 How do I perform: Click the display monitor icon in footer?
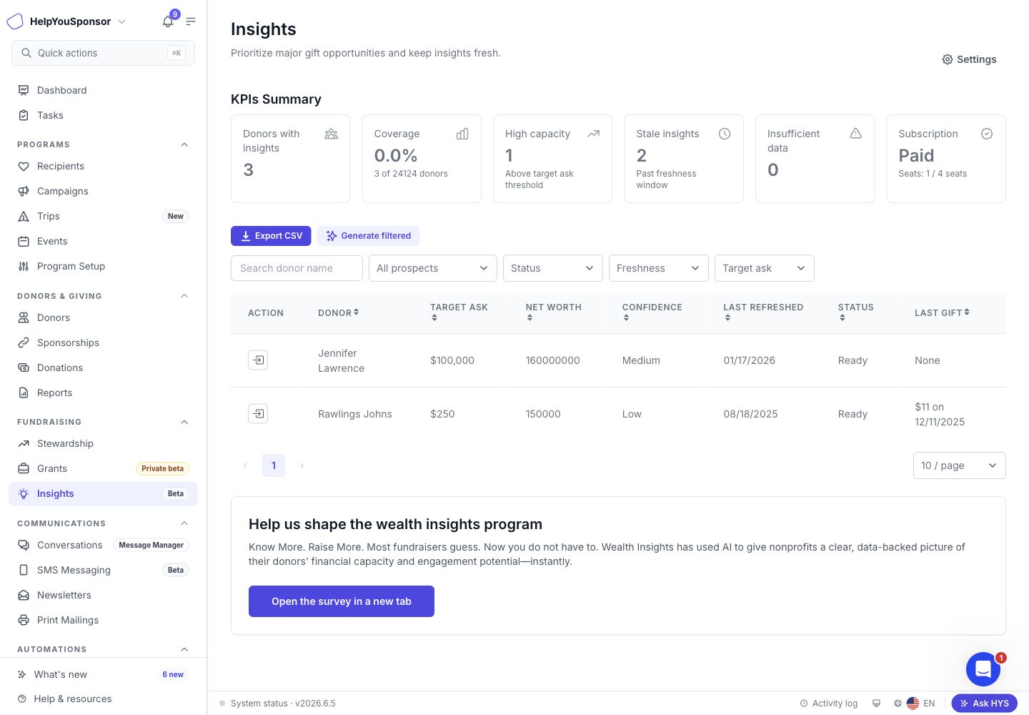(877, 704)
